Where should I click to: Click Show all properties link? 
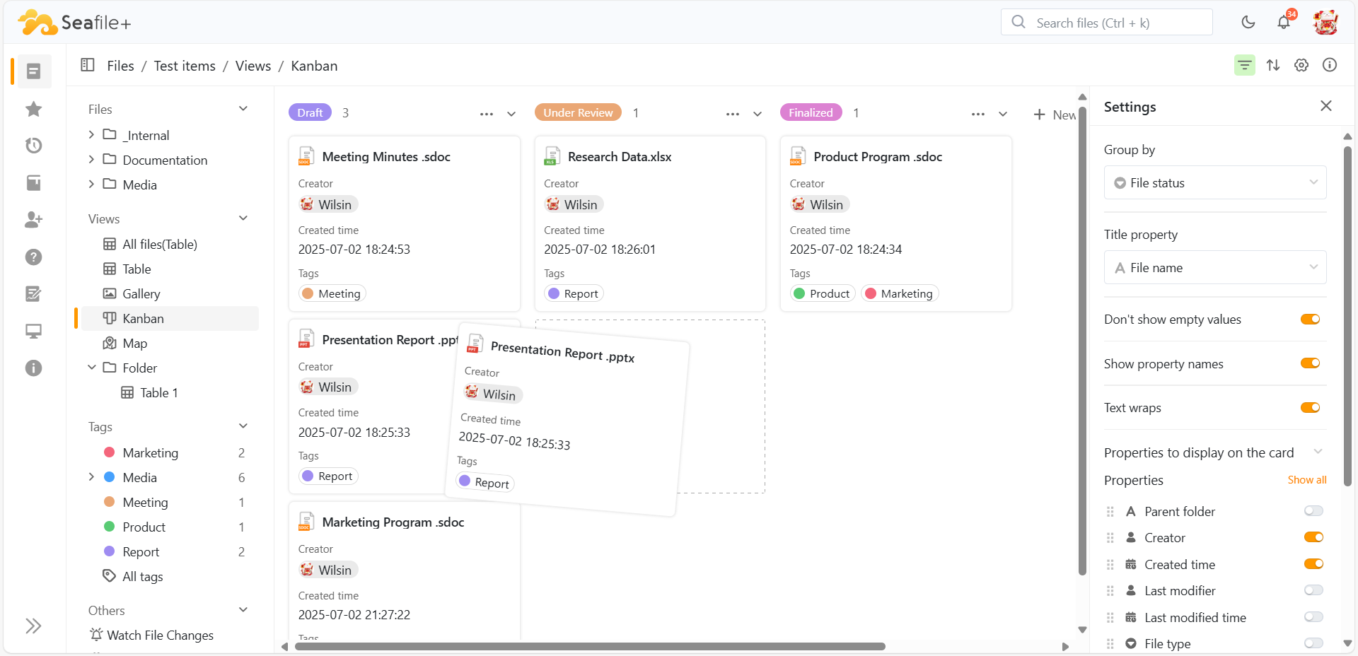point(1306,480)
